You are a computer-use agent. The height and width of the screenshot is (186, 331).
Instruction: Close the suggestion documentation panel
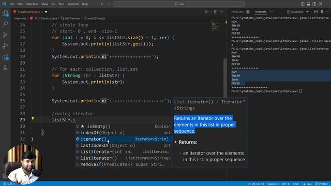click(244, 101)
